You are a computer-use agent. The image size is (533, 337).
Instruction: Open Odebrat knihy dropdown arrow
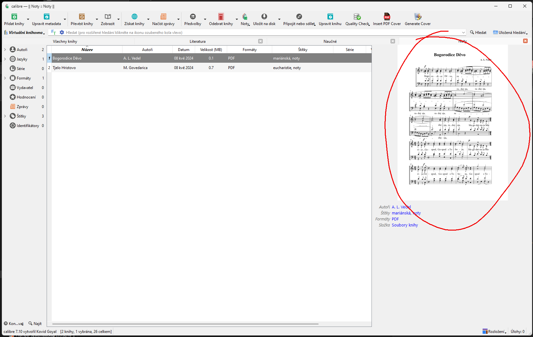click(237, 19)
